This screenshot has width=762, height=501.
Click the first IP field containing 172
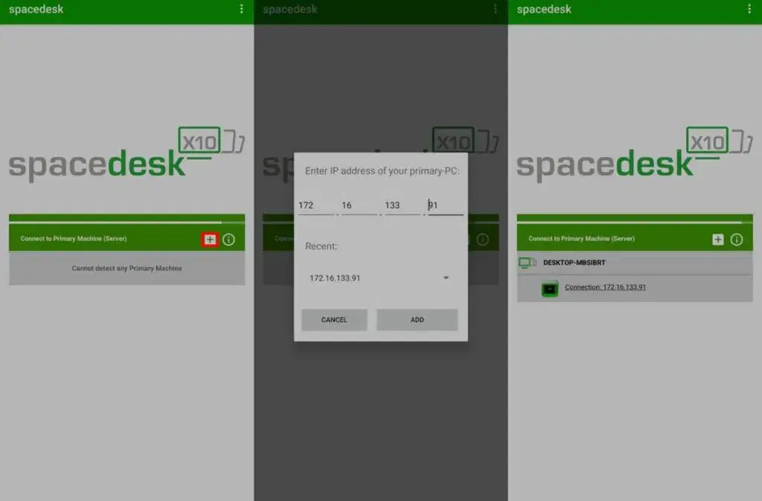(316, 205)
